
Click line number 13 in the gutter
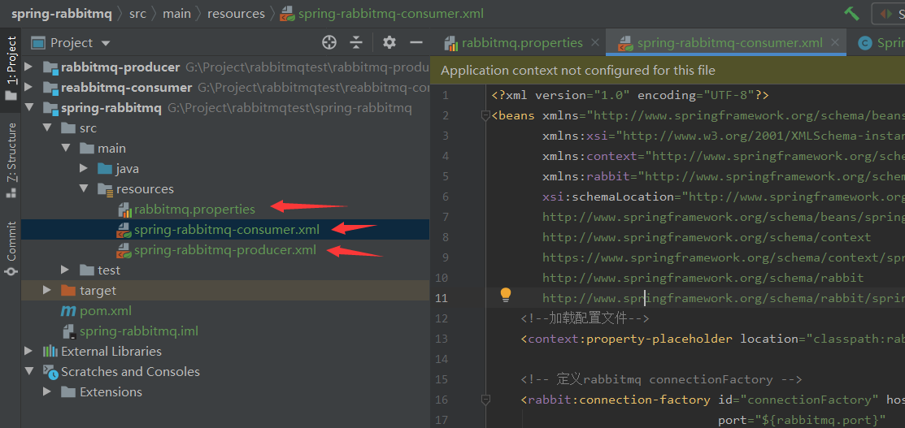tap(442, 339)
